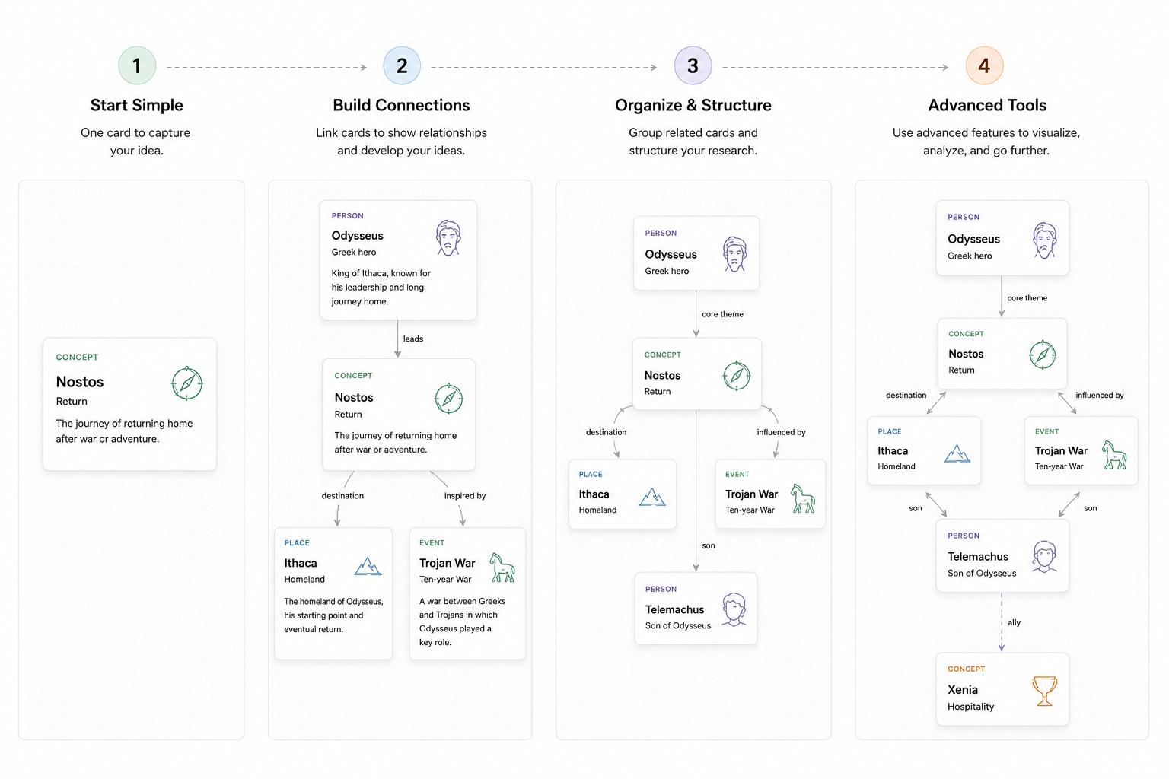The height and width of the screenshot is (779, 1169).
Task: Click the Ithaca mountain icon in the Organize & Structure panel
Action: pyautogui.click(x=653, y=498)
